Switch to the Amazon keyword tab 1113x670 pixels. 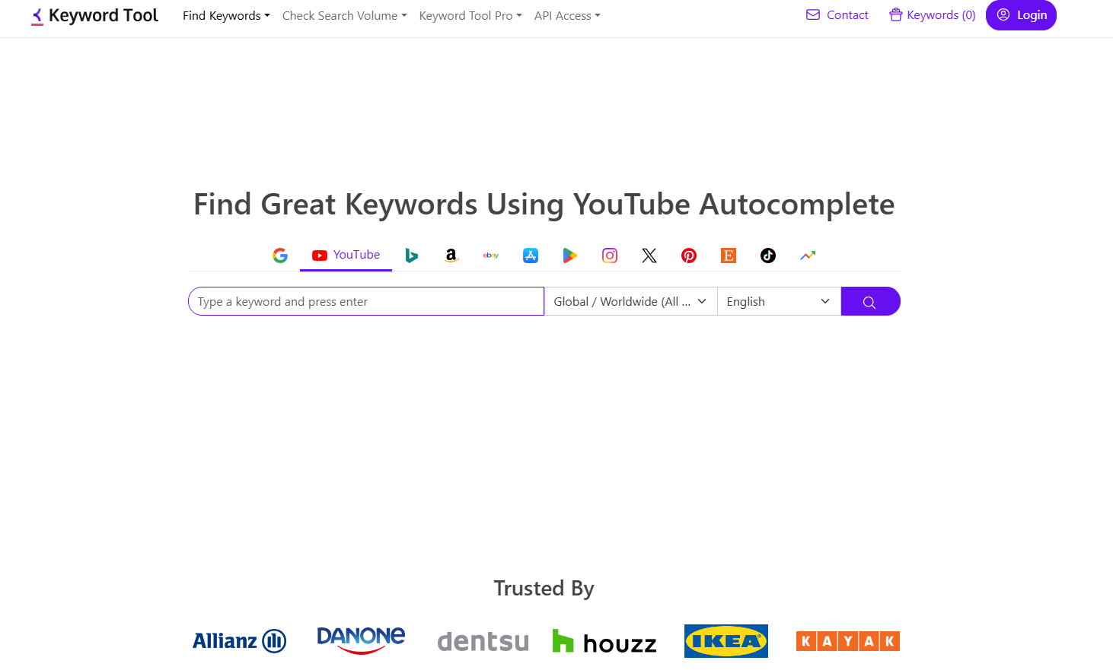[451, 256]
